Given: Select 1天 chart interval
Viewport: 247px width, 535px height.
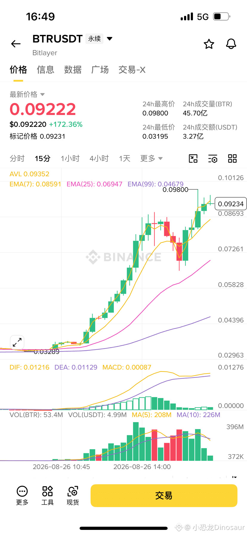Looking at the screenshot, I should pyautogui.click(x=125, y=158).
